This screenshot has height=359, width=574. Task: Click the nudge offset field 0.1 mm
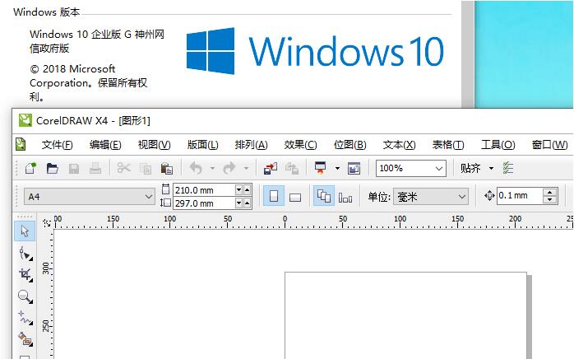(x=520, y=195)
